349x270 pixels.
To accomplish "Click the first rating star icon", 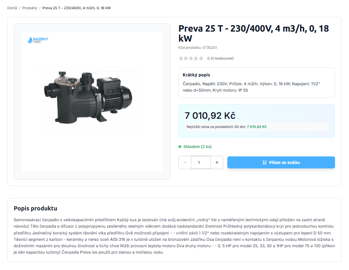I will coord(181,58).
